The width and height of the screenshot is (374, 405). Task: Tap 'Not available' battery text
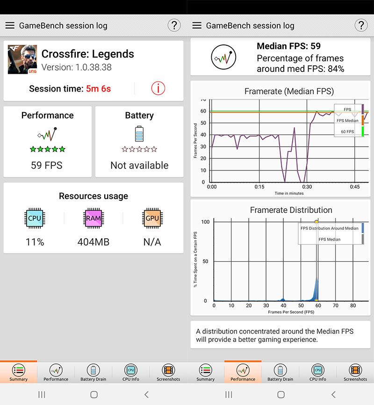139,165
